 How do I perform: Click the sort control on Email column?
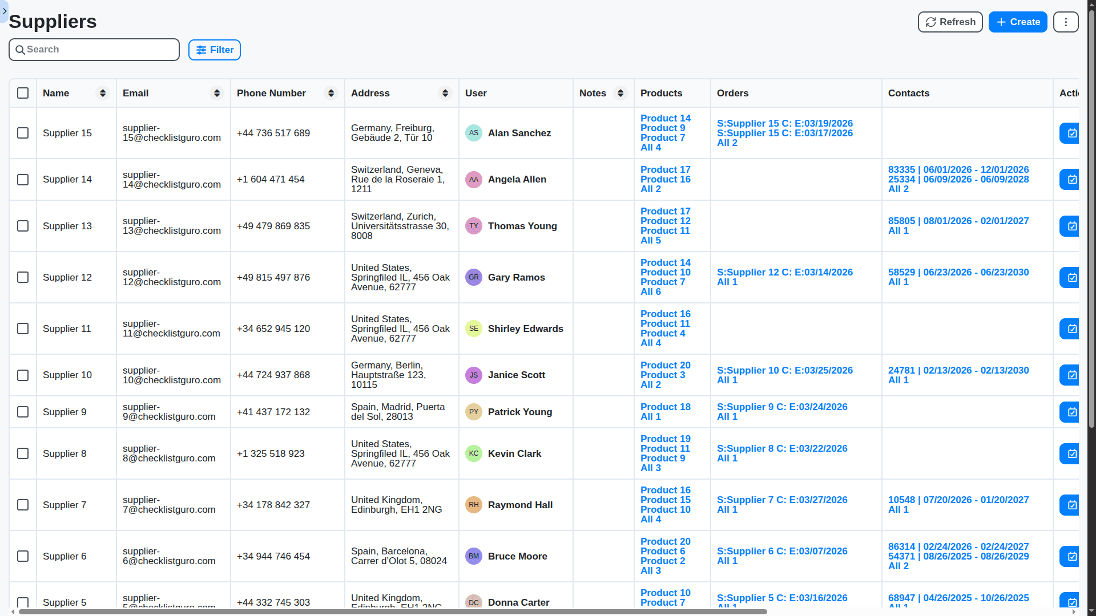point(217,93)
